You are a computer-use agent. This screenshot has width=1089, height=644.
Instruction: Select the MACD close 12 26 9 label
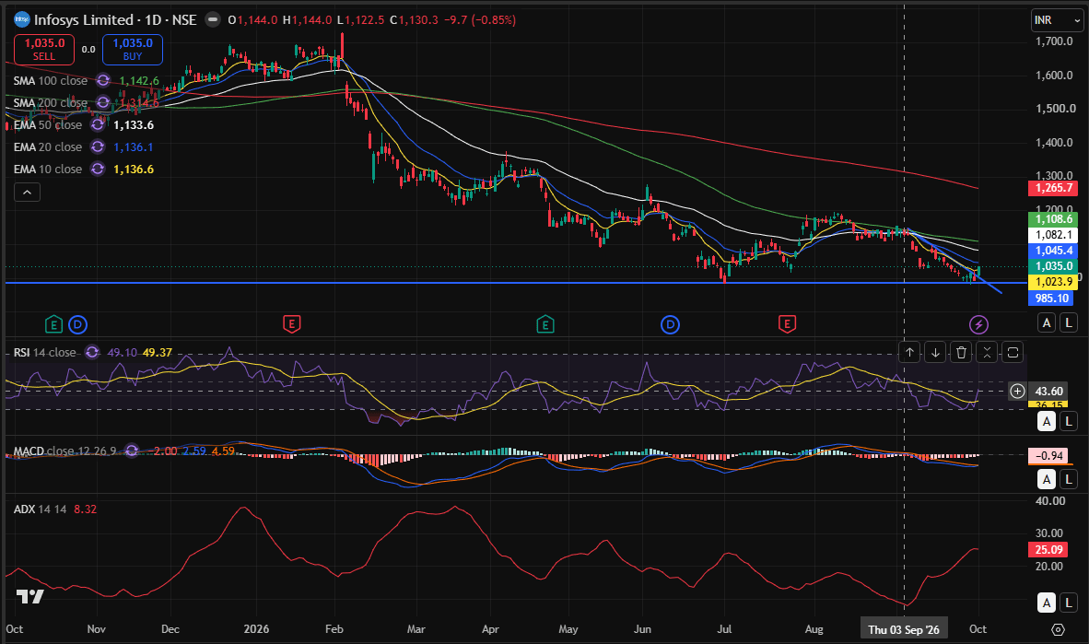pos(65,451)
